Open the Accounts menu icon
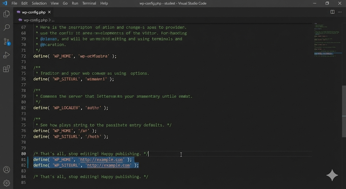 [x=7, y=170]
